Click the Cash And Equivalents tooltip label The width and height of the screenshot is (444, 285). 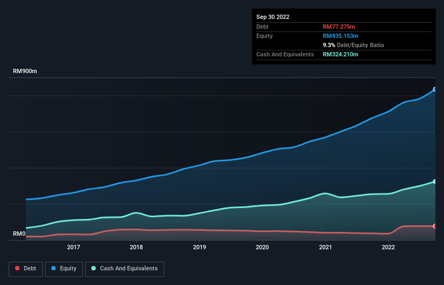(285, 54)
